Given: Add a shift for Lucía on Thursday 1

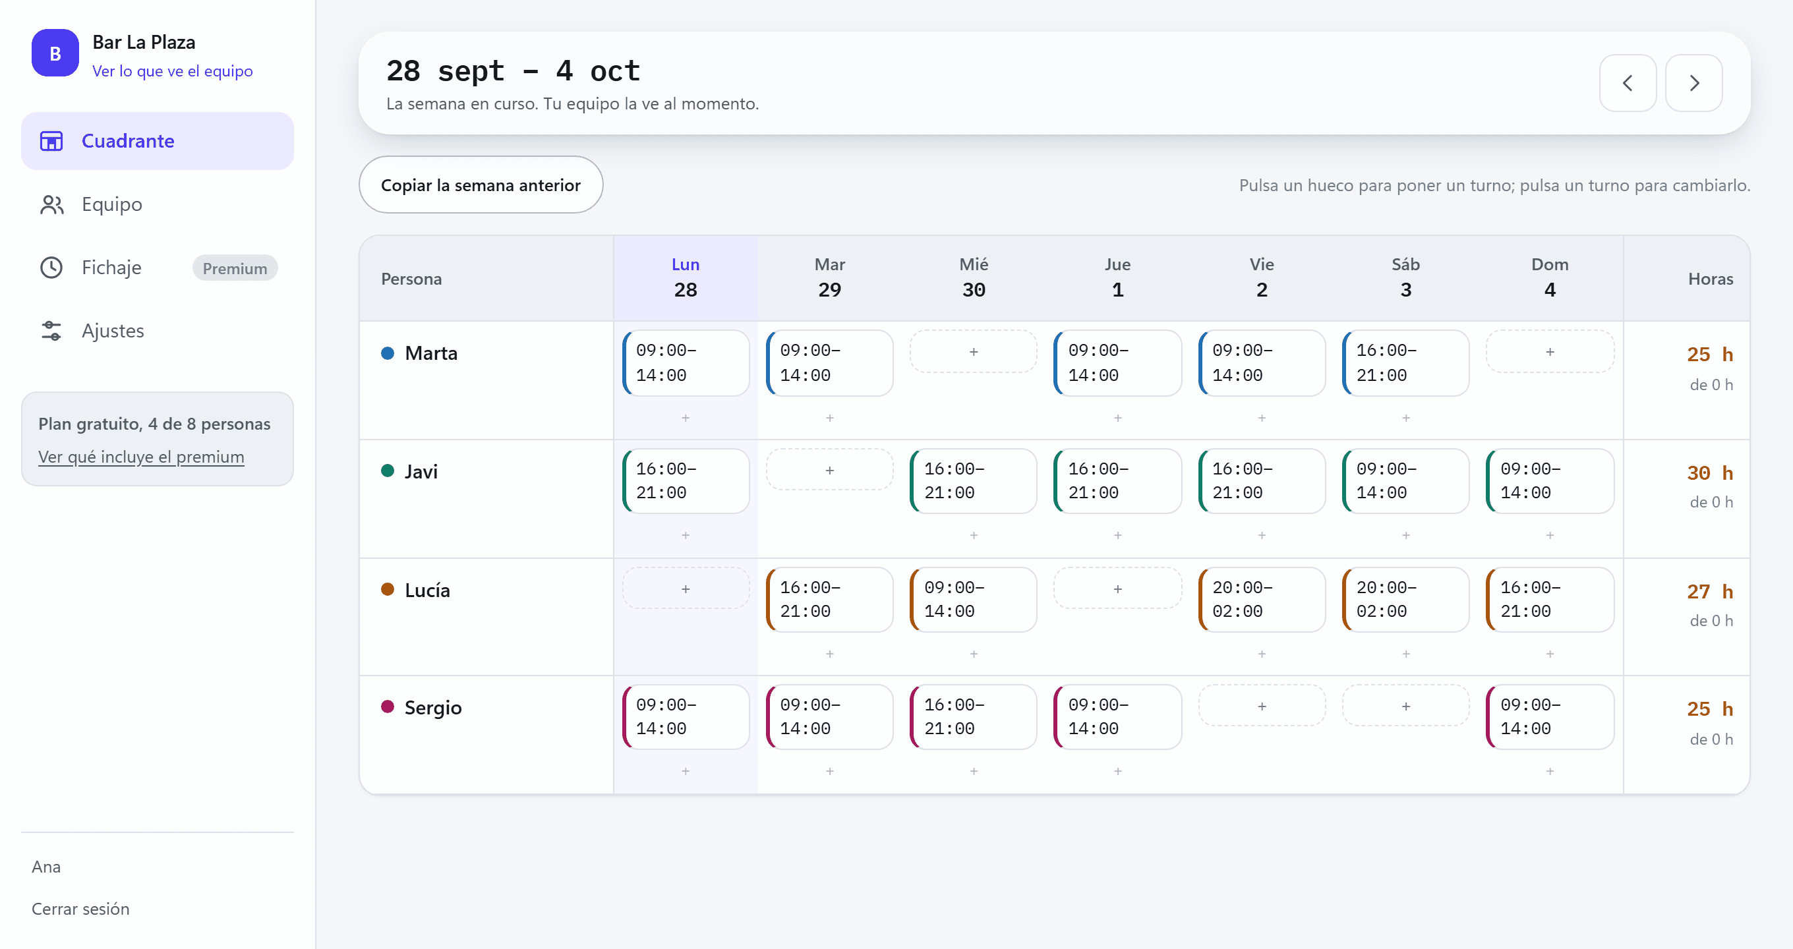Looking at the screenshot, I should 1117,589.
